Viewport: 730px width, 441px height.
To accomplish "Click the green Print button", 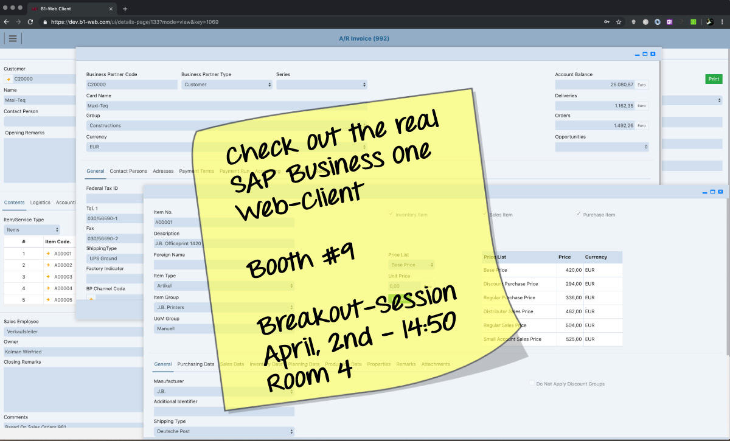I will tap(714, 79).
